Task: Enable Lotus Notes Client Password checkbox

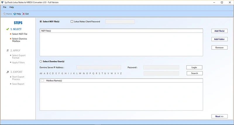Action: coord(72,22)
